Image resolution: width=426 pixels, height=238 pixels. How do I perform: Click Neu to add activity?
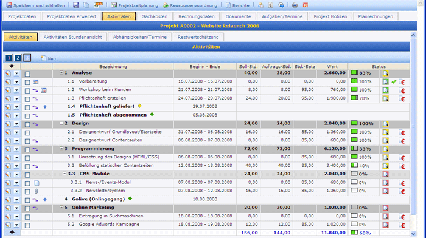coord(48,58)
